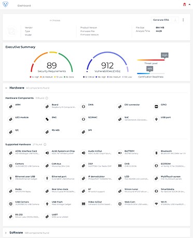Click the BATTERY component icon

pos(120,153)
